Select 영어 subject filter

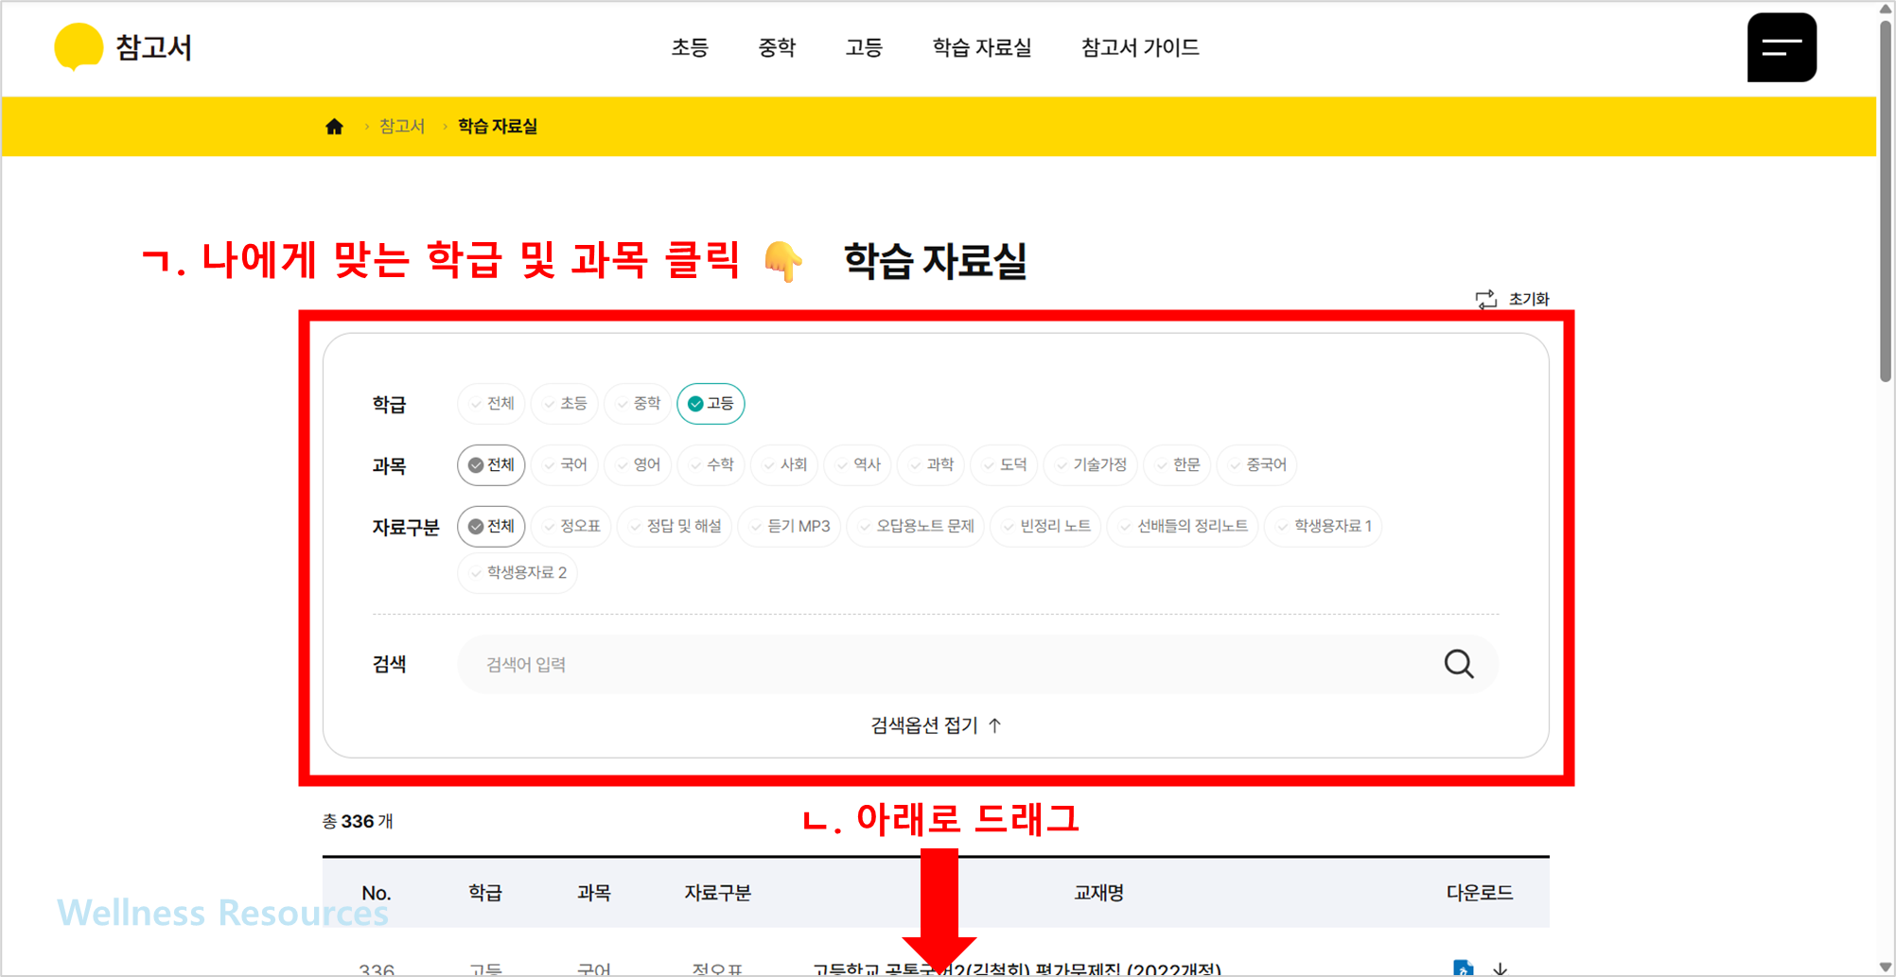[638, 465]
